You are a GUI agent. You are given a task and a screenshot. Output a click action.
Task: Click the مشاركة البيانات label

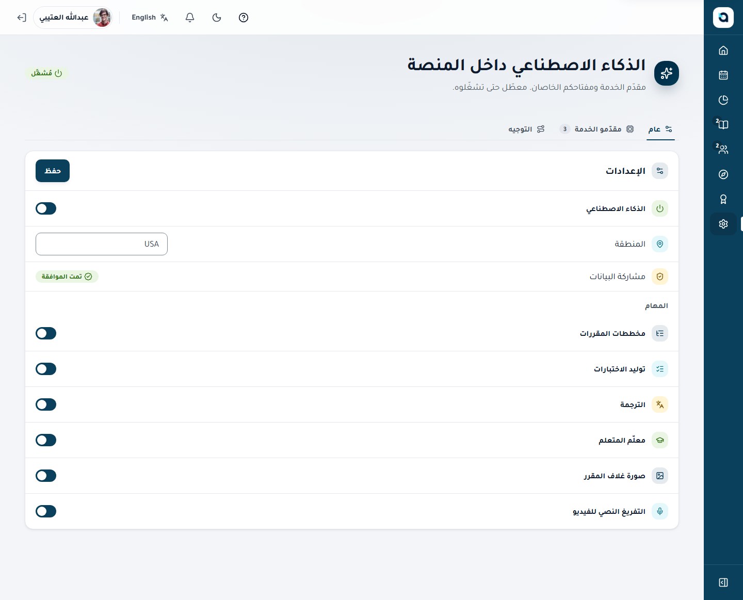(618, 277)
